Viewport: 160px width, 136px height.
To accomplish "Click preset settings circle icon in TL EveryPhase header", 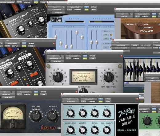I will (82, 4).
